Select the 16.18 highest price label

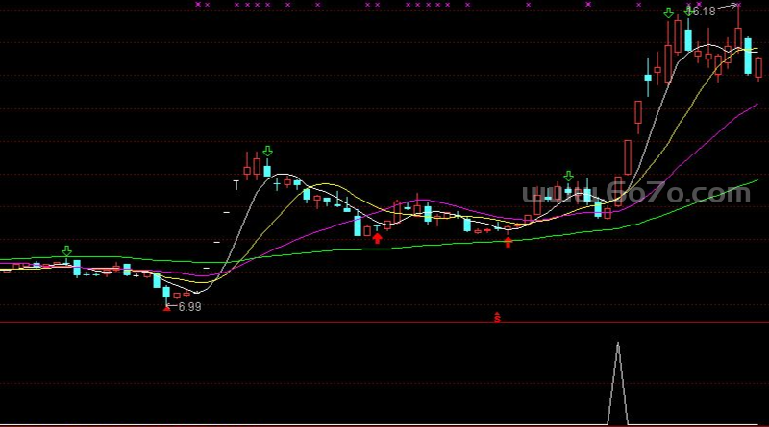point(704,12)
